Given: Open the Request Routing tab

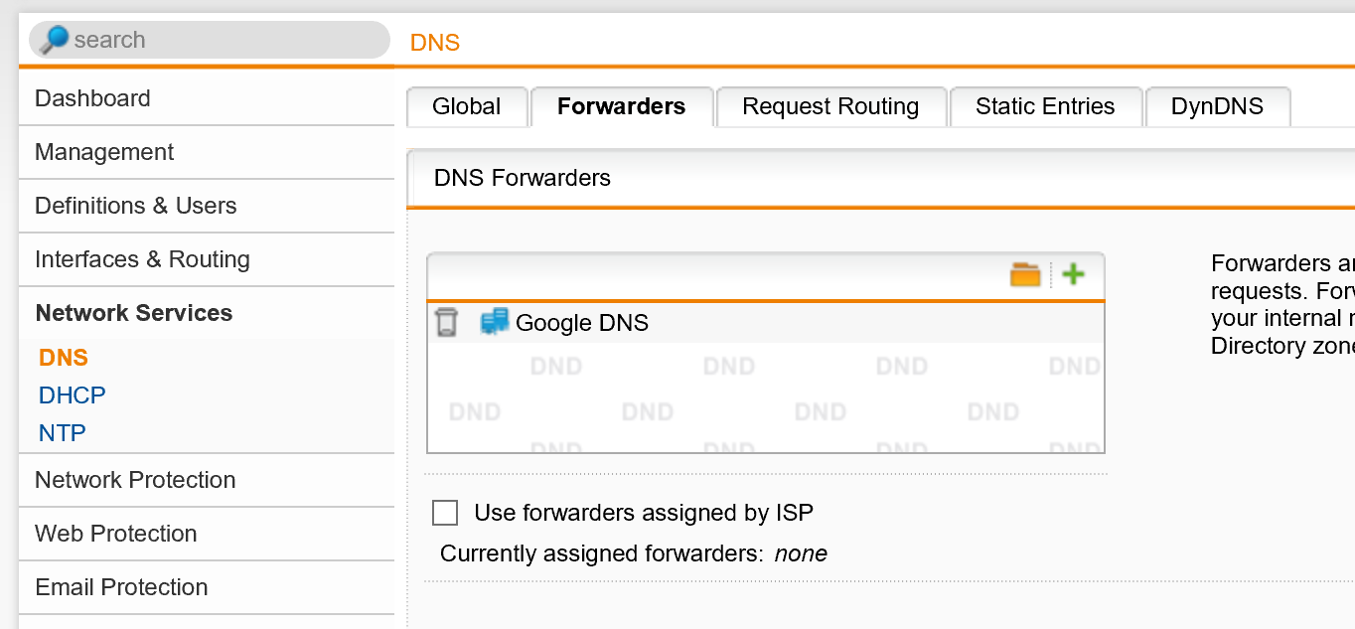Looking at the screenshot, I should [x=830, y=106].
